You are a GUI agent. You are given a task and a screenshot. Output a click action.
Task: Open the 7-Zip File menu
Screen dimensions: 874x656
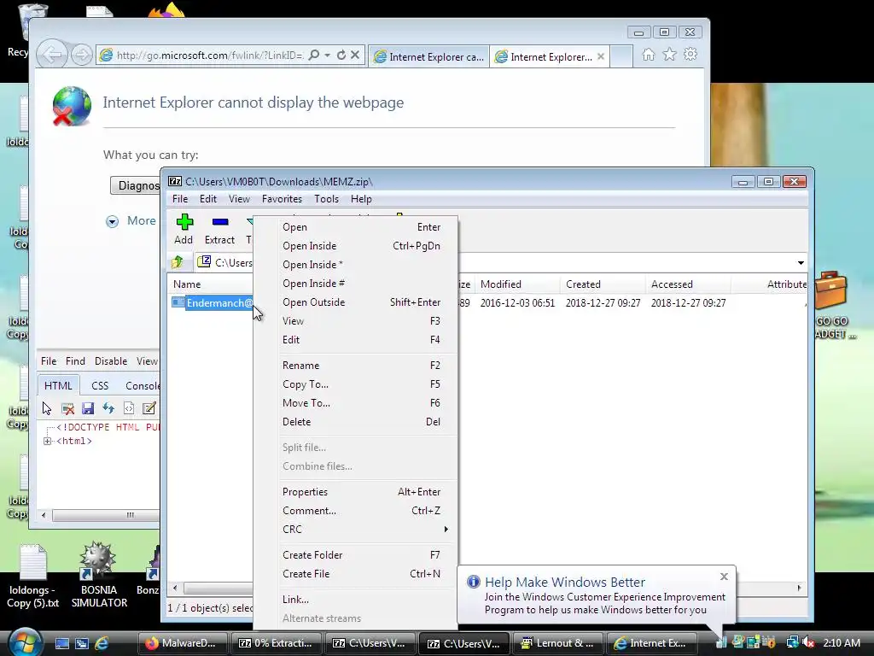pyautogui.click(x=179, y=199)
